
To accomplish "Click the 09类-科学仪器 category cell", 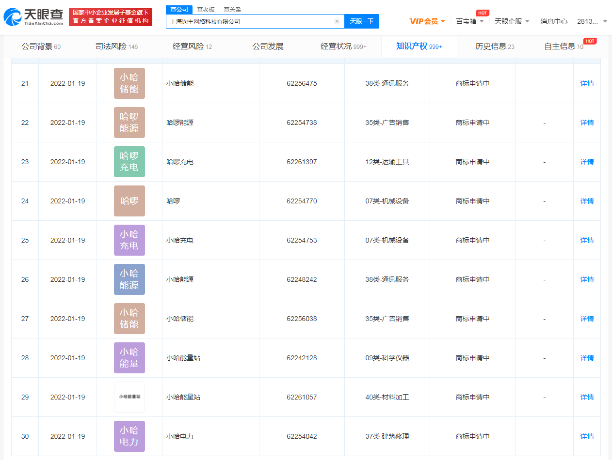I will coord(387,358).
